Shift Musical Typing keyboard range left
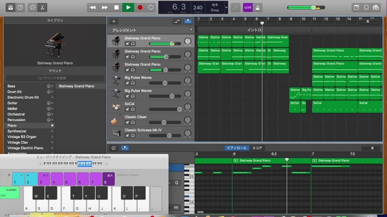 tap(41, 164)
